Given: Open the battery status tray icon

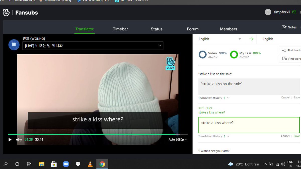Looking at the screenshot, I should [271, 164].
